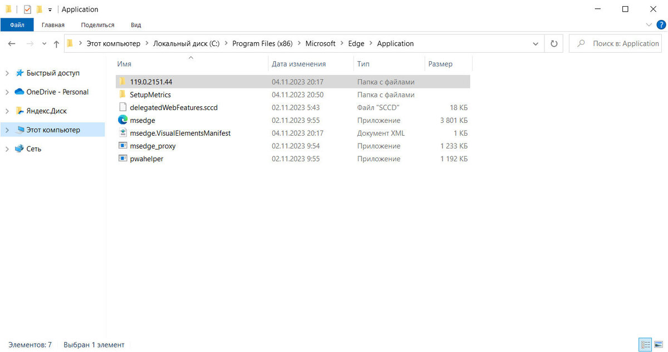Click the Файл "SCCD" type cell
Screen dimensions: 668x352
[379, 107]
